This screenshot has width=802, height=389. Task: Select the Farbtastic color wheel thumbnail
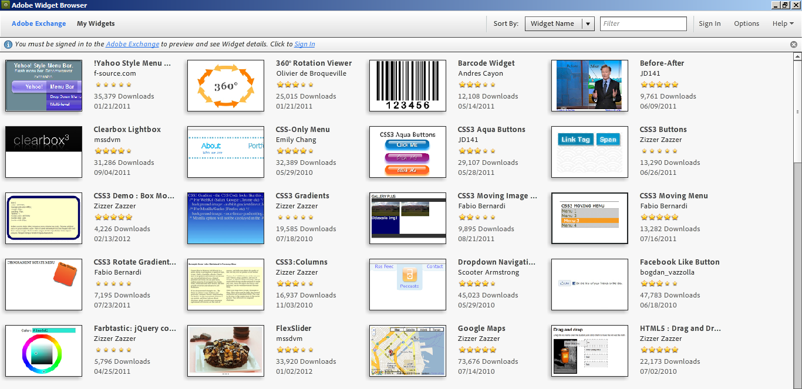[x=44, y=351]
